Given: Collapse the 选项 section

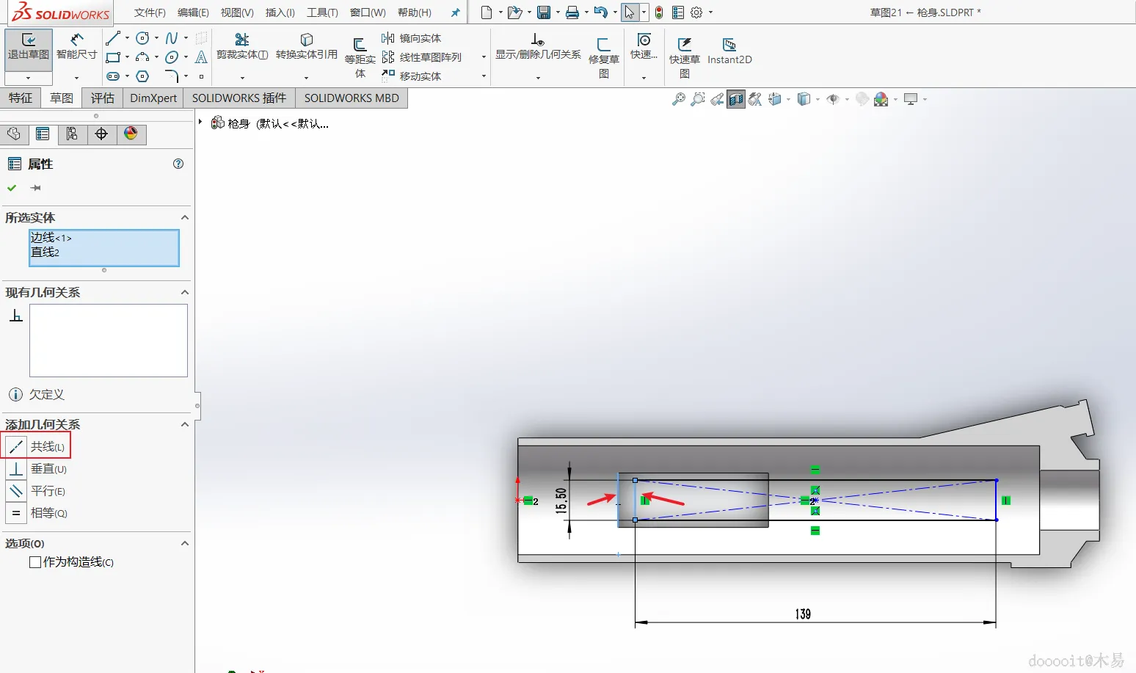Looking at the screenshot, I should (x=185, y=543).
